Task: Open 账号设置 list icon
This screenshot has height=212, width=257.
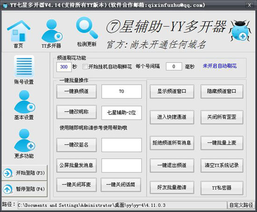Action: 24,66
